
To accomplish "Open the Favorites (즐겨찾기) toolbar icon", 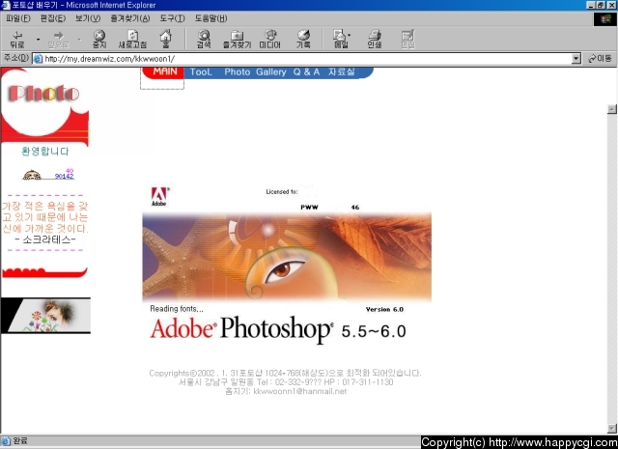I will tap(237, 39).
